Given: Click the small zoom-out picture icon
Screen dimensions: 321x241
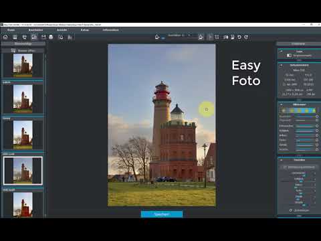Looking at the screenshot, I should pyautogui.click(x=157, y=37).
